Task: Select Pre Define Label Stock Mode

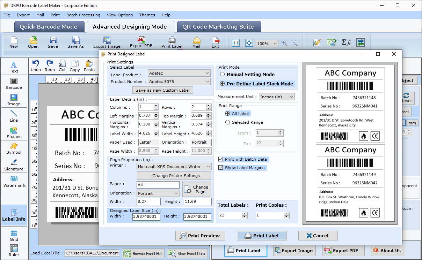Action: click(222, 84)
